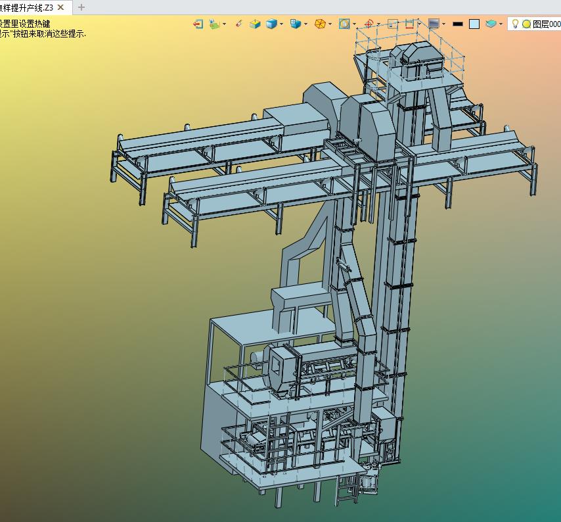Toggle the light bulb layer visibility icon
This screenshot has height=522, width=561.
(516, 24)
